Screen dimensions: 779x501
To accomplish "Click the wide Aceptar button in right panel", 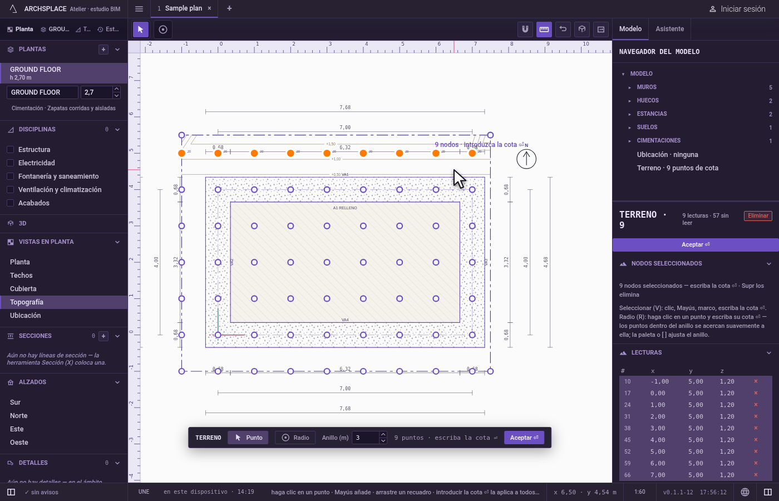I will coord(696,245).
